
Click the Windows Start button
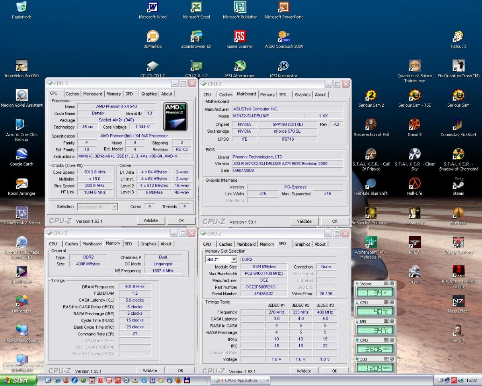click(18, 380)
